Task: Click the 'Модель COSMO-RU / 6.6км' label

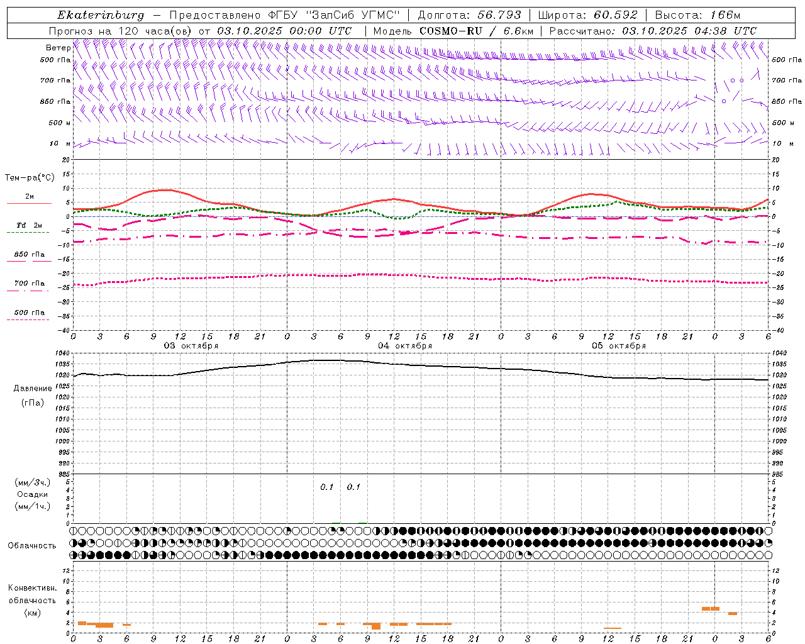Action: click(x=453, y=31)
